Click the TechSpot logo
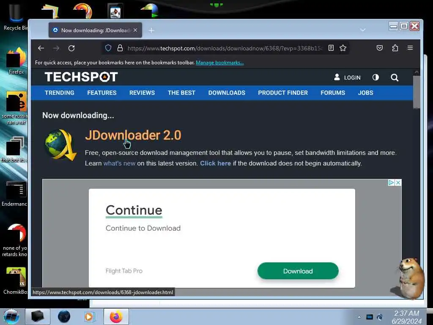The image size is (433, 325). [x=81, y=77]
